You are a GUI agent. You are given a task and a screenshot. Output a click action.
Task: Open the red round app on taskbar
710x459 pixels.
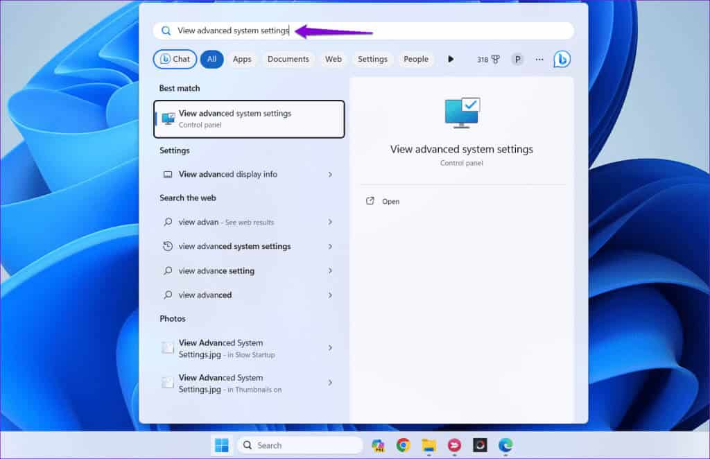(454, 445)
